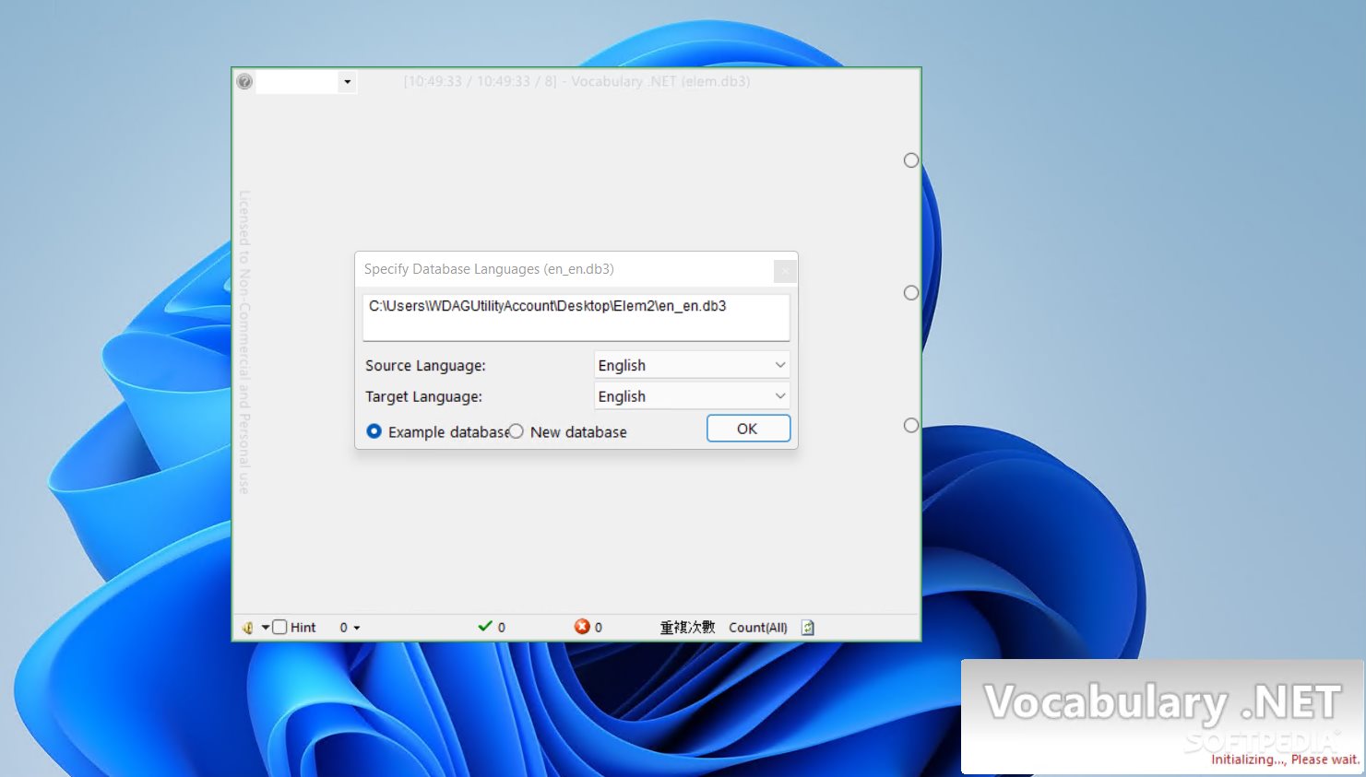Click the Source Language label
1366x777 pixels.
click(x=425, y=366)
